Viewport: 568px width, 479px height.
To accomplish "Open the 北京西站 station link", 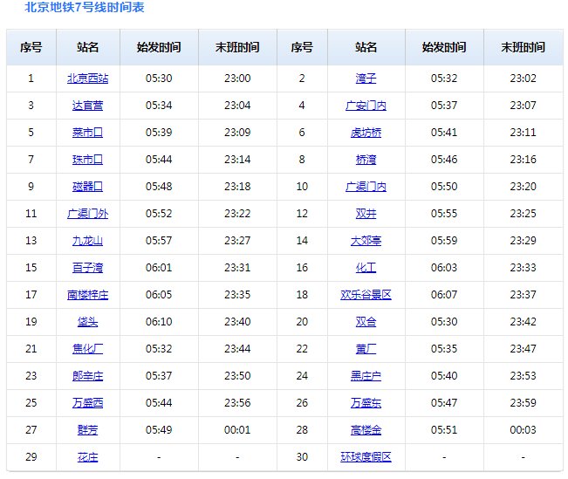I will 87,79.
